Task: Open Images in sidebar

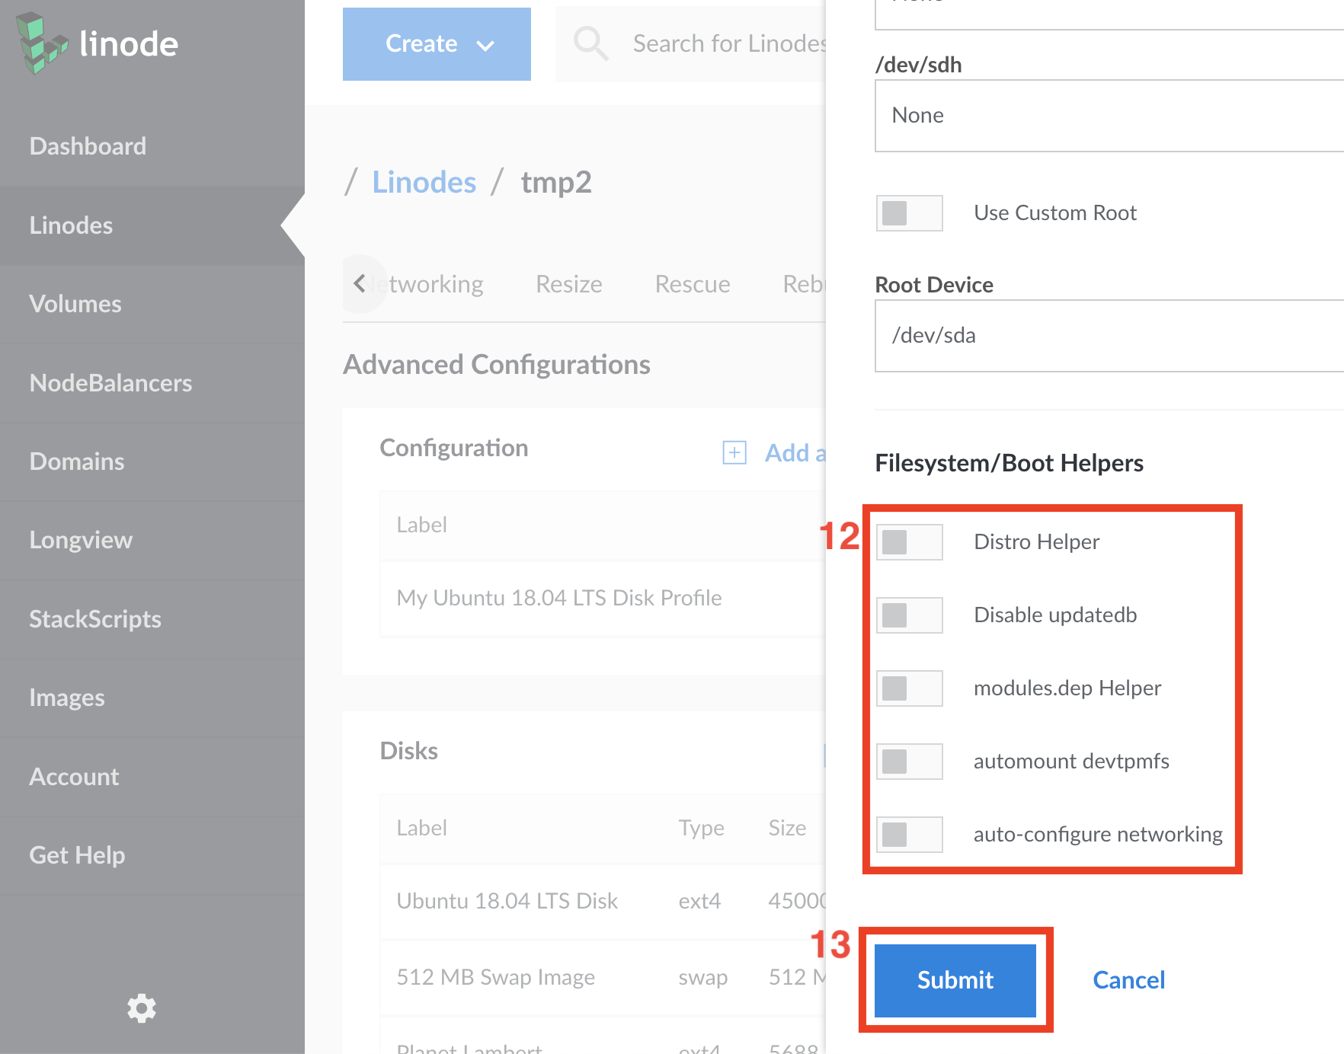Action: click(x=152, y=698)
